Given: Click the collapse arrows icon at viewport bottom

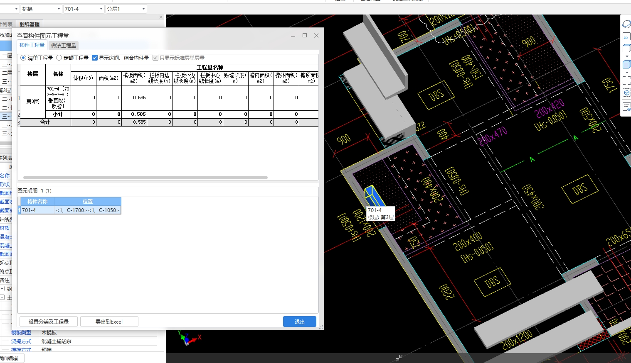Looking at the screenshot, I should [399, 358].
